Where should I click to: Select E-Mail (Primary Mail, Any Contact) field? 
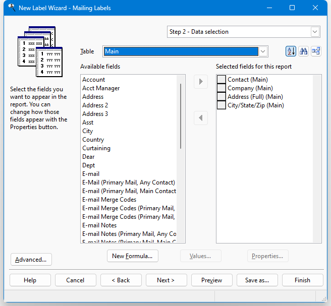129,182
